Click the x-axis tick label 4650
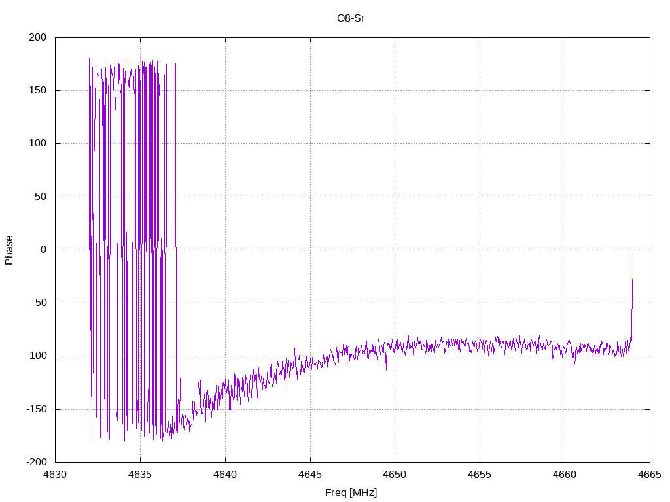This screenshot has height=502, width=670. pos(395,475)
